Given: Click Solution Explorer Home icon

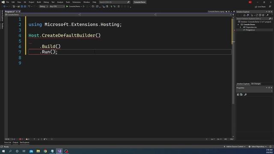Looking at the screenshot, I should (244, 15).
